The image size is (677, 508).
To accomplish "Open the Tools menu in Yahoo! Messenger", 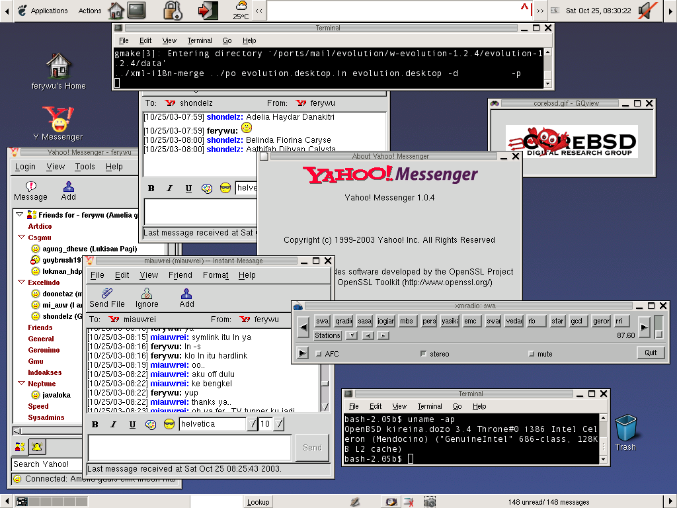I will tap(85, 166).
